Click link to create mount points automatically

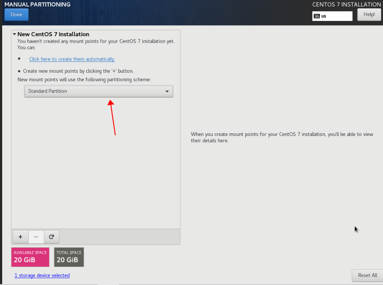click(x=72, y=59)
